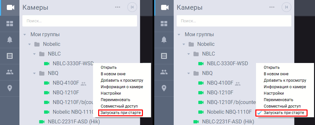Click NBQ folder icon in left panel
Image resolution: width=315 pixels, height=125 pixels.
pyautogui.click(x=42, y=73)
